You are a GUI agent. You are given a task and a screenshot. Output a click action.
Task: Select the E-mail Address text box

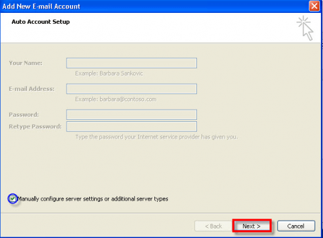click(132, 89)
